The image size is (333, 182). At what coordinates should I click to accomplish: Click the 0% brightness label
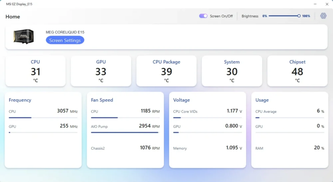point(265,16)
